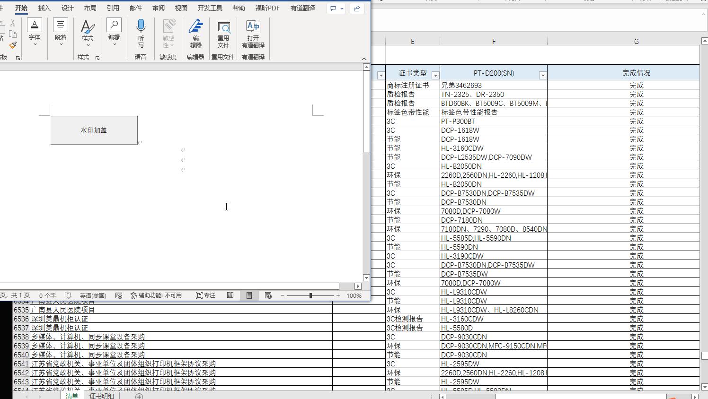708x399 pixels.
Task: Click the 英语(美国) language indicator
Action: tap(93, 295)
